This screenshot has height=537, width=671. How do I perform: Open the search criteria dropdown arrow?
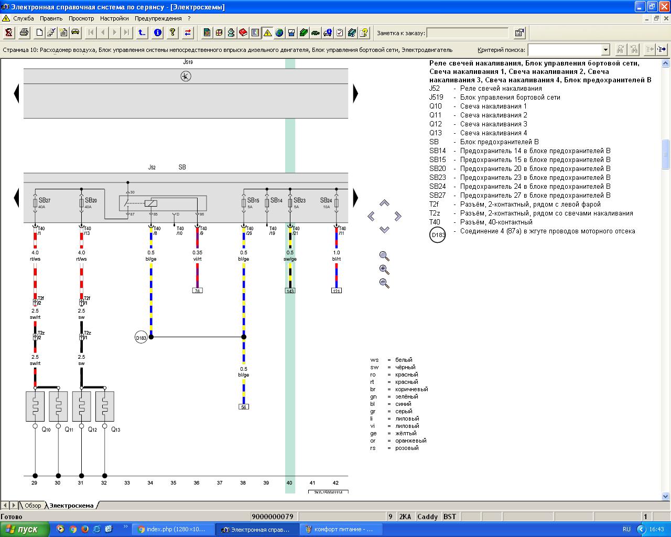[605, 50]
